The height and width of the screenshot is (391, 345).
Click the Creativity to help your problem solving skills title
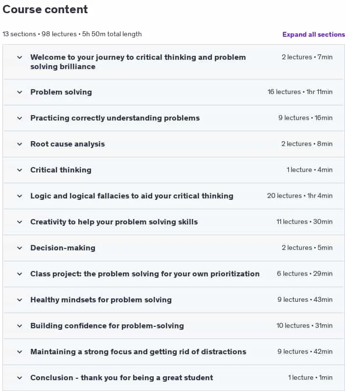coord(114,222)
